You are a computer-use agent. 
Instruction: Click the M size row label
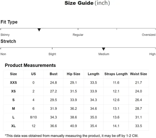13,109
